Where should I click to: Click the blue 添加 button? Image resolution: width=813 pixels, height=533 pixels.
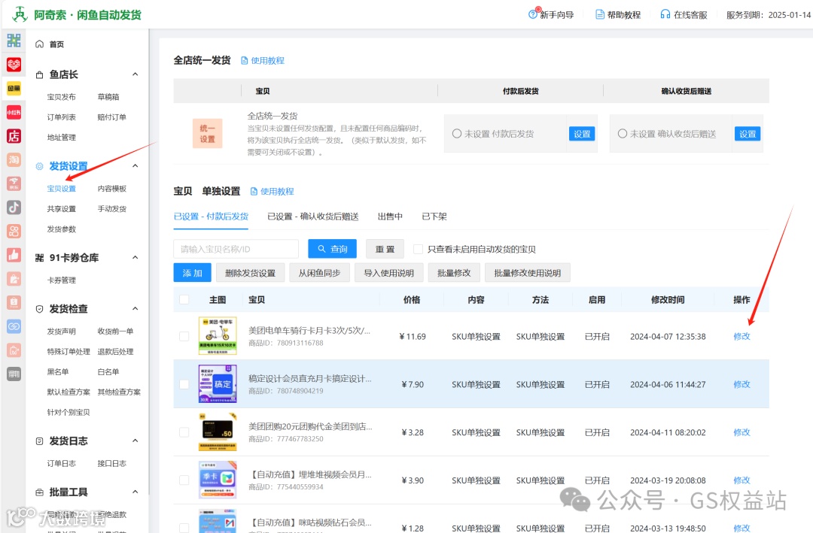193,273
